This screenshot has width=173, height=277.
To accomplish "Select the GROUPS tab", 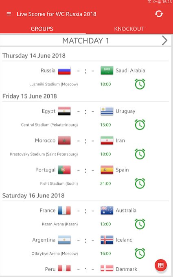I will (42, 29).
